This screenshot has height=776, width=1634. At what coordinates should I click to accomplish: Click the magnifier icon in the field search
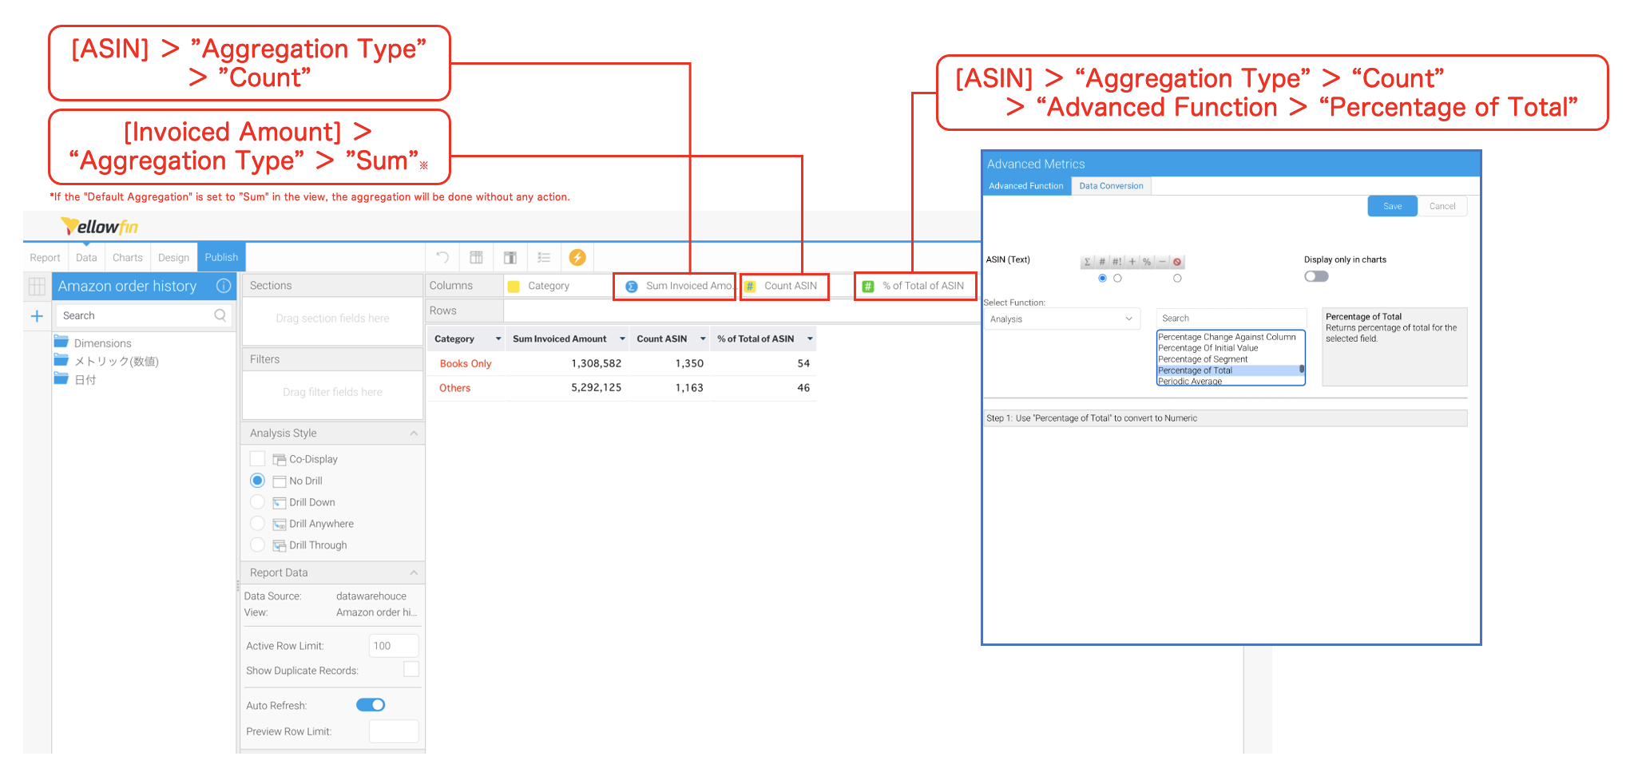tap(220, 315)
